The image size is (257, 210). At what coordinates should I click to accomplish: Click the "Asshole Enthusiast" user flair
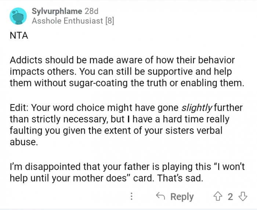point(67,21)
